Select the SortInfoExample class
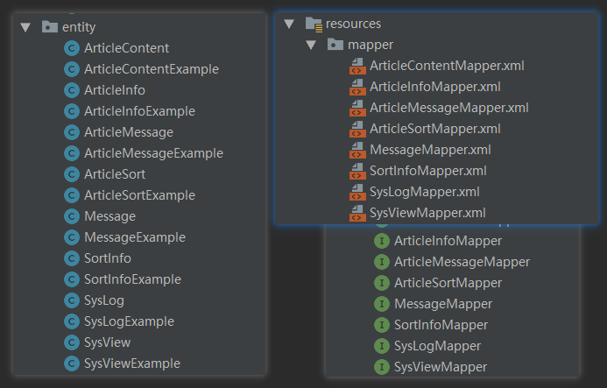This screenshot has width=607, height=388. click(132, 279)
